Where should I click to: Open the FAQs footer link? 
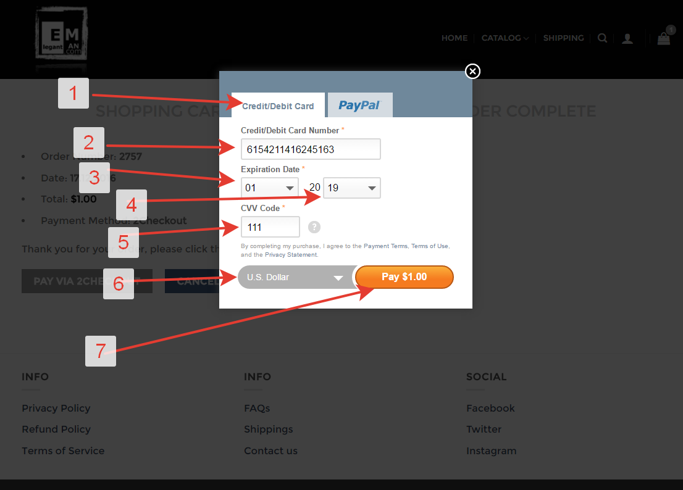257,408
